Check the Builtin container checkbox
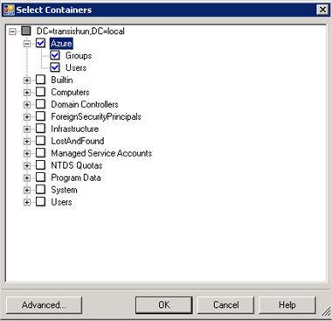332x321 pixels. [40, 80]
